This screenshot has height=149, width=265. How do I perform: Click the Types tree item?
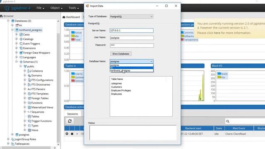[x=35, y=126]
